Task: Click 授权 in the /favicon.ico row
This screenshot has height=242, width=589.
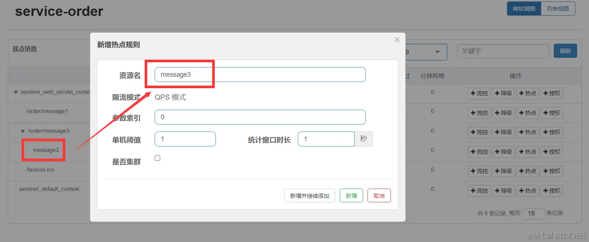Action: (552, 171)
